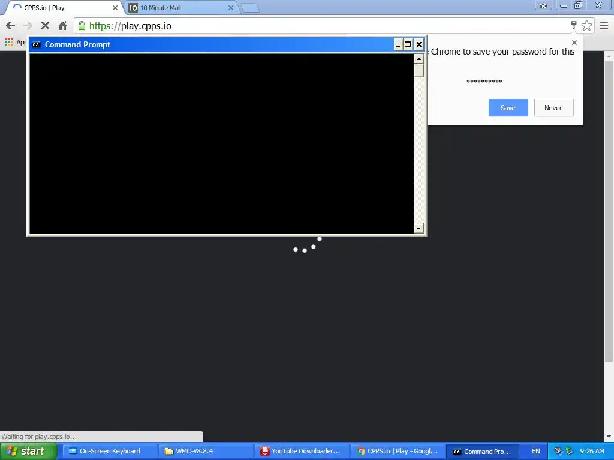
Task: Click the Chrome page scrollbar up arrow
Action: pyautogui.click(x=609, y=56)
